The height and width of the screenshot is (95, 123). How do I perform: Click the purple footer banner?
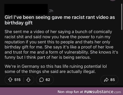click(61, 91)
